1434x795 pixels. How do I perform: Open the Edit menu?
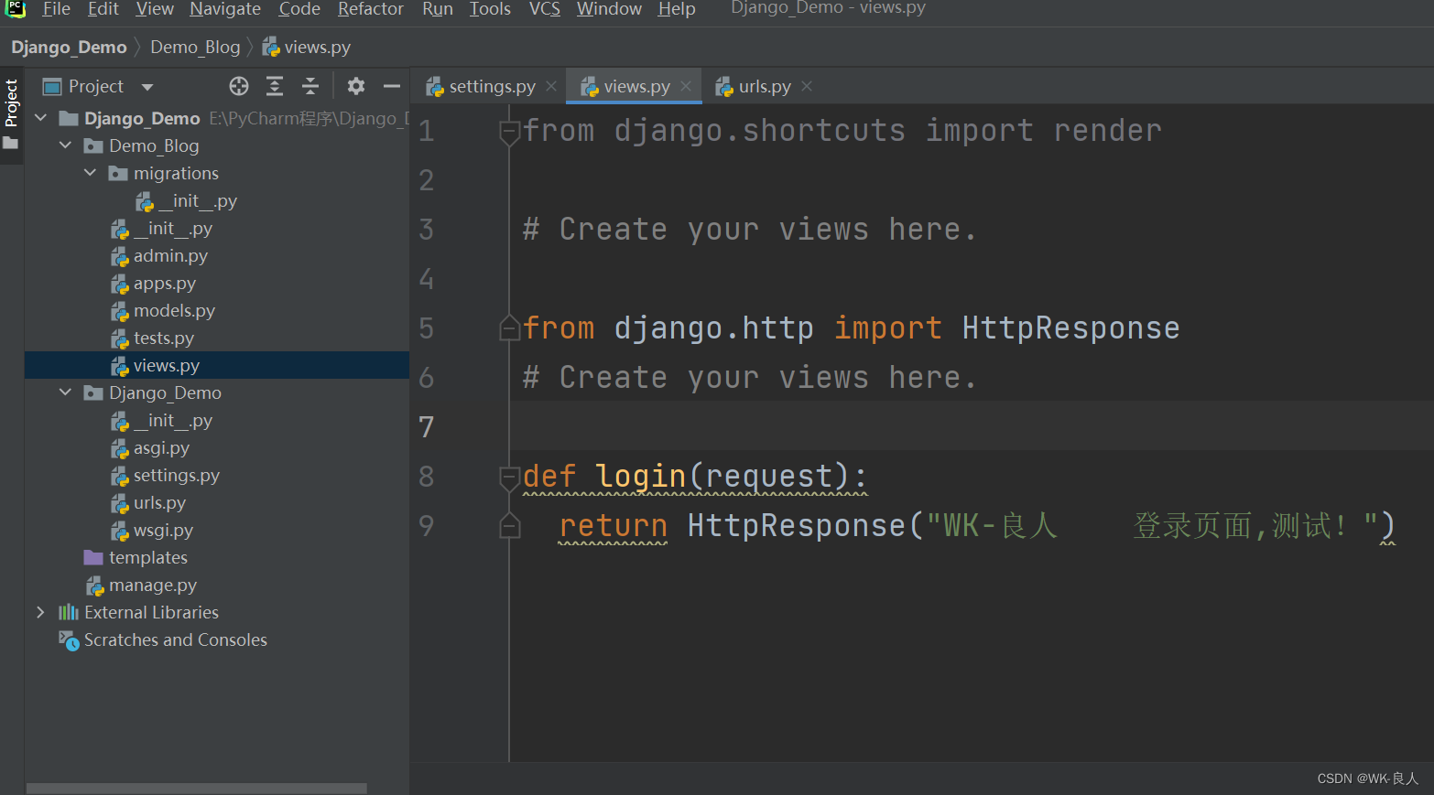pyautogui.click(x=103, y=9)
